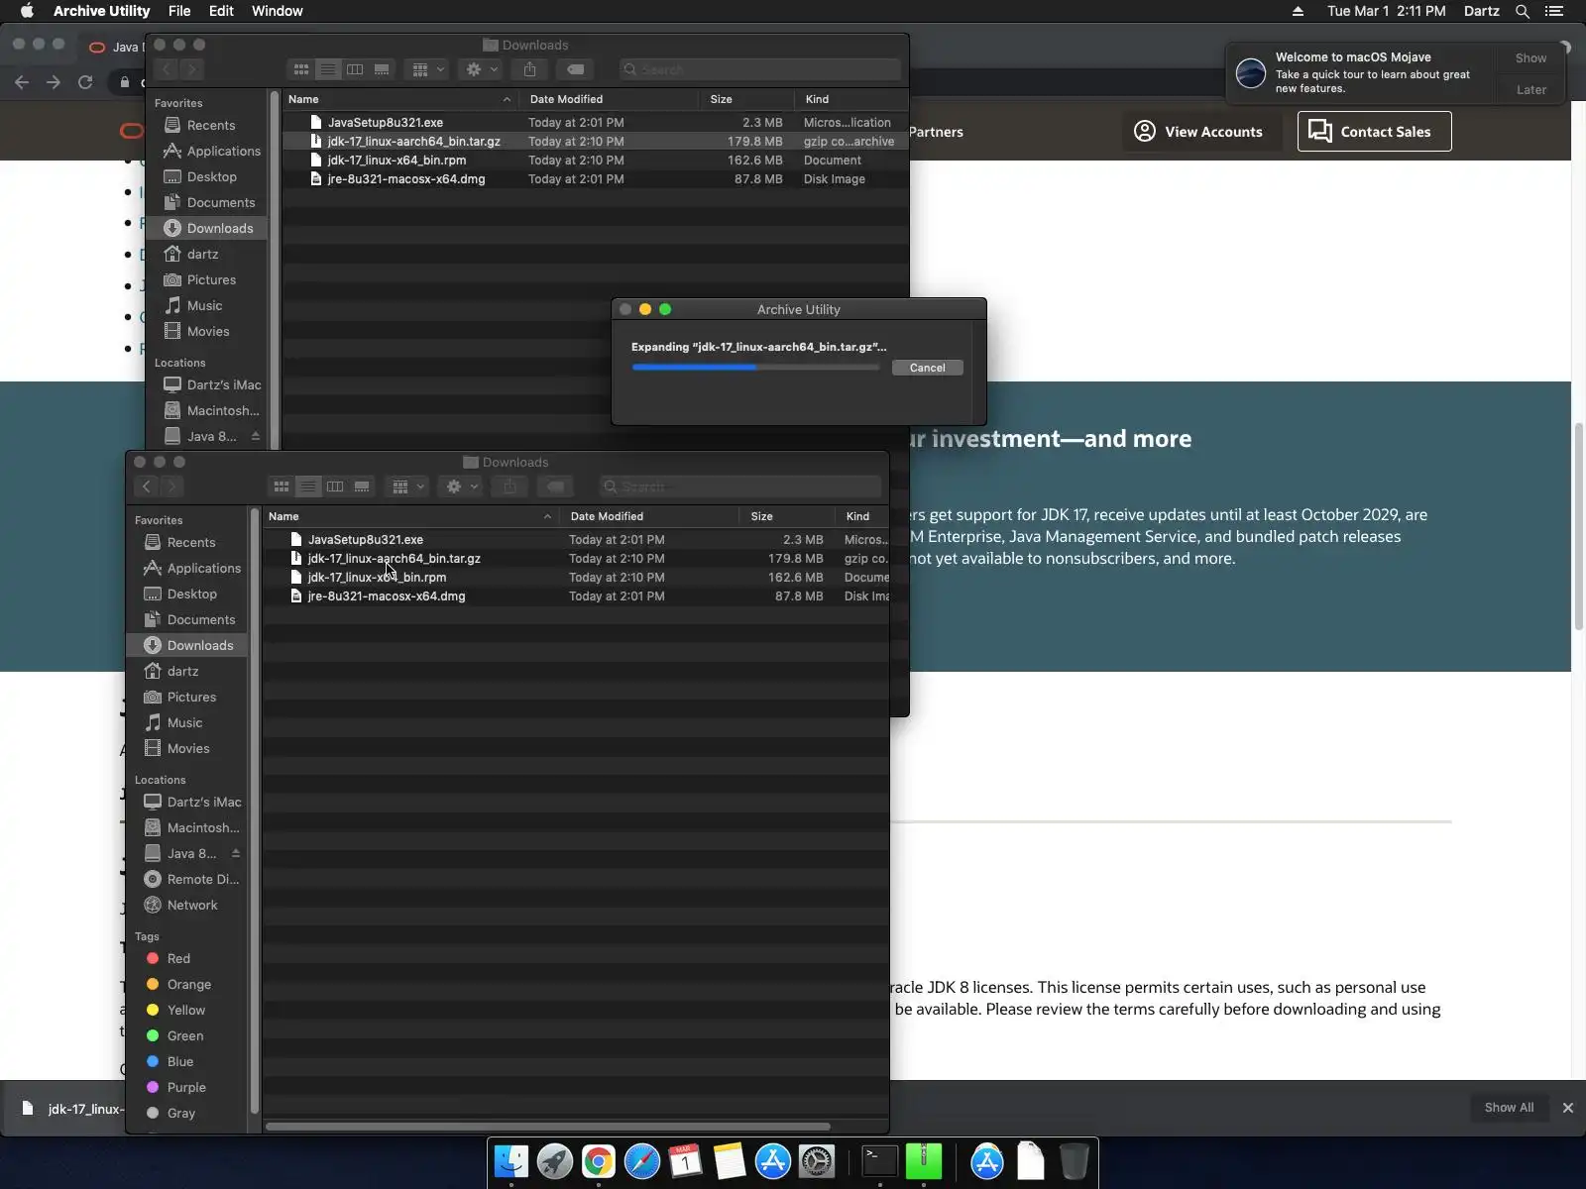1586x1189 pixels.
Task: Switch rear Downloads window to icon view
Action: point(301,69)
